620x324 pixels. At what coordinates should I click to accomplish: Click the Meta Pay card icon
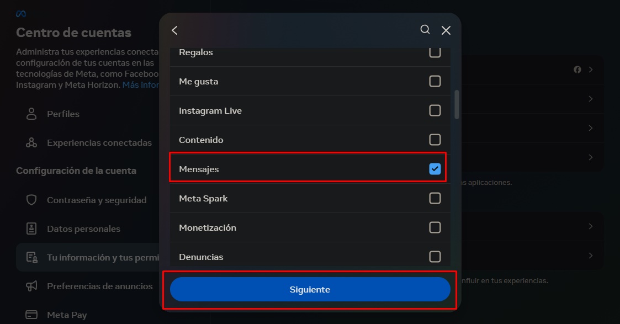click(31, 315)
